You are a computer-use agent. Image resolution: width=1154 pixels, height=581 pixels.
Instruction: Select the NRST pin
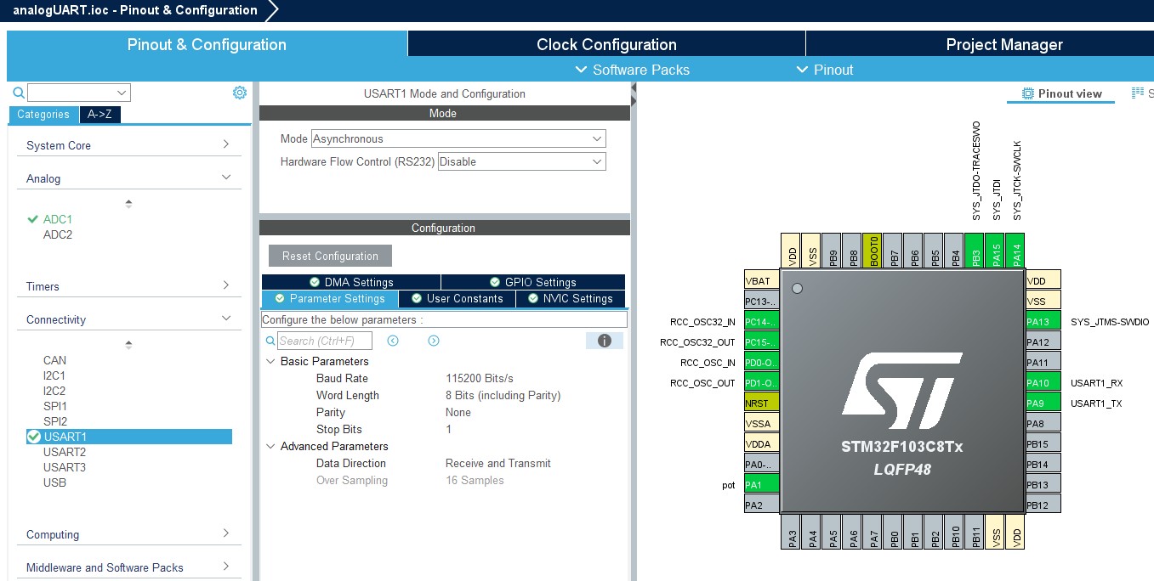click(761, 403)
